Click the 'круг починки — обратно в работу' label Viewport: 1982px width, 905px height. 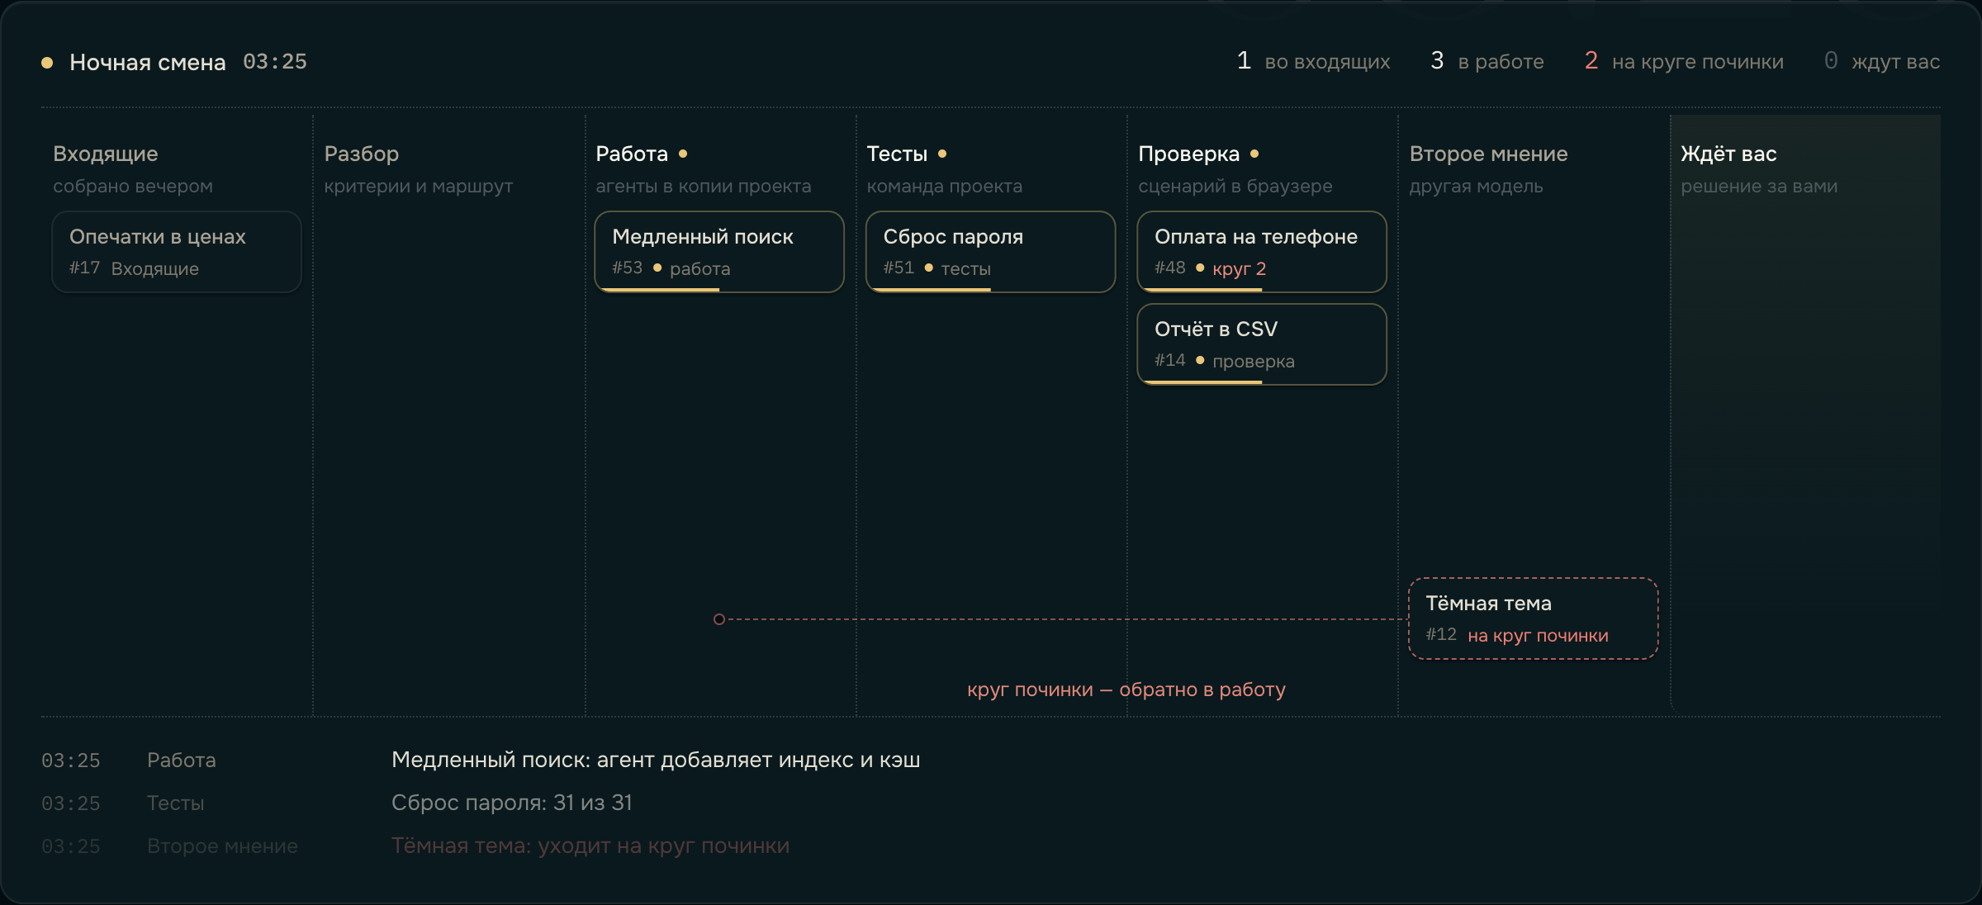click(1126, 689)
